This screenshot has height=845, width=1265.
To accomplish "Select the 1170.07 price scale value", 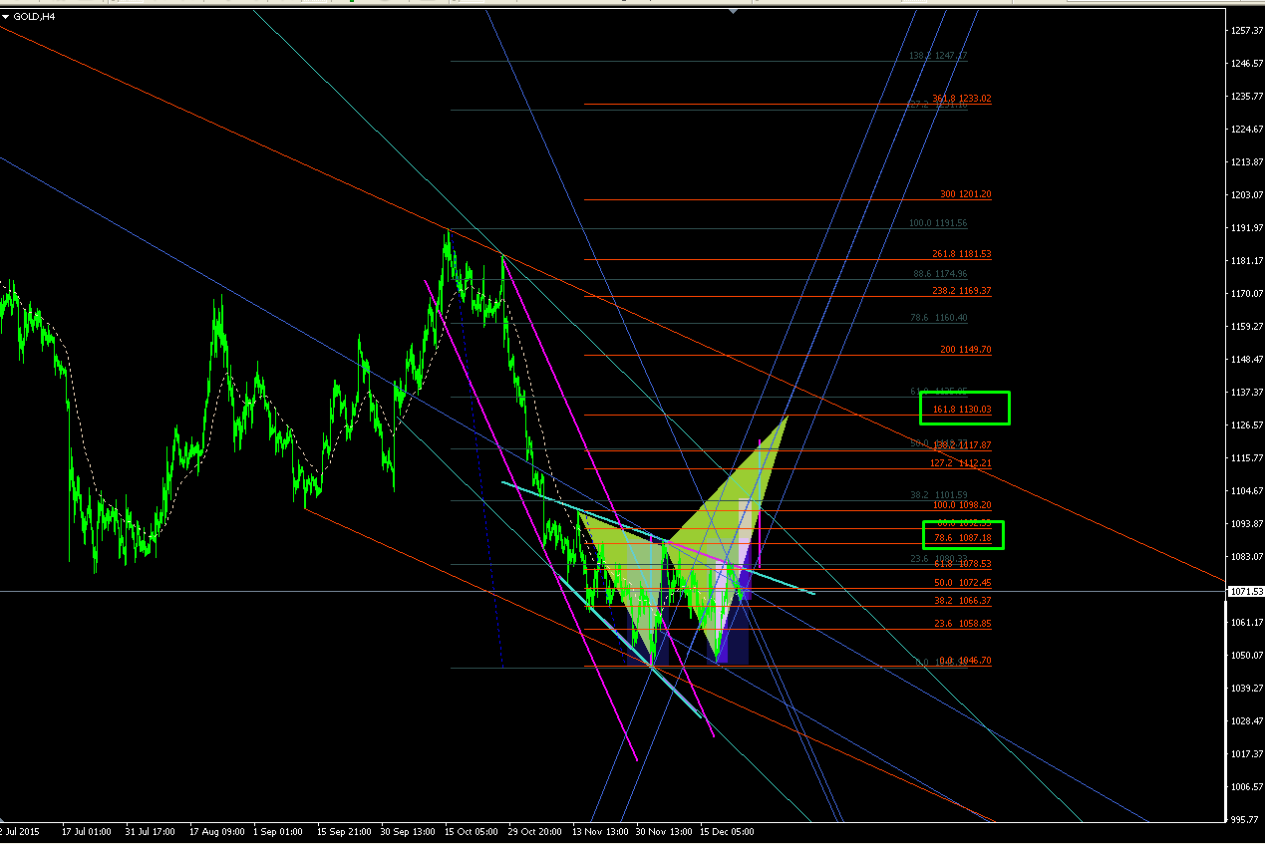I will 1247,294.
